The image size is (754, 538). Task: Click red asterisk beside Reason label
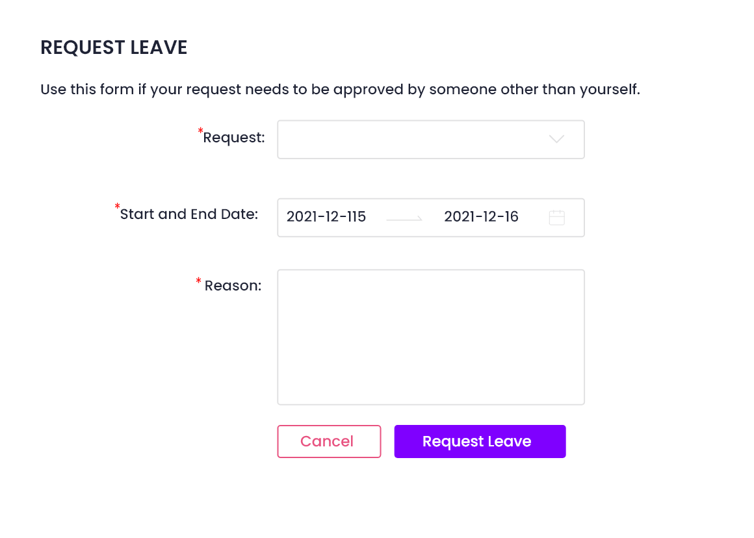point(198,281)
